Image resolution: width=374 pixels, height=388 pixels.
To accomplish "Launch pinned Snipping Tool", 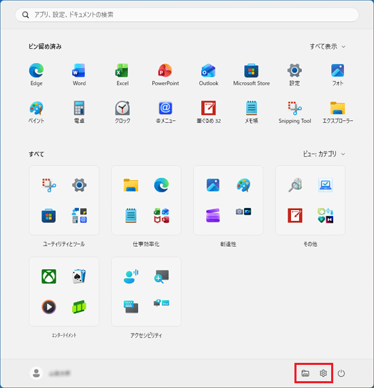I will (x=294, y=112).
